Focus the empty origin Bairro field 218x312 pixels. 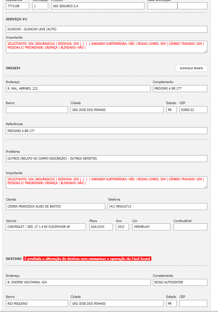coord(37,110)
